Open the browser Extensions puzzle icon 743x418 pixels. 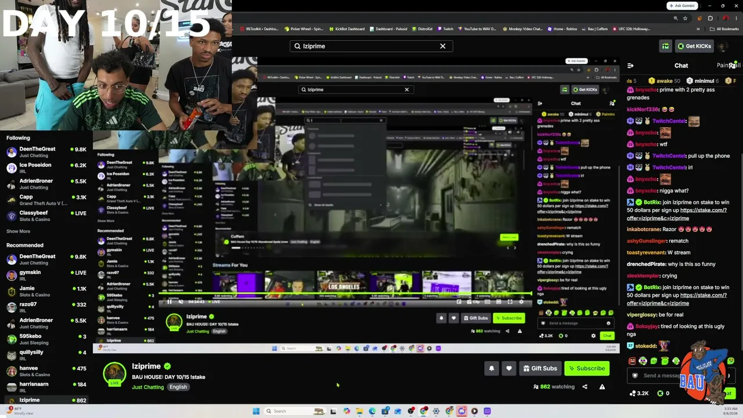pos(710,18)
